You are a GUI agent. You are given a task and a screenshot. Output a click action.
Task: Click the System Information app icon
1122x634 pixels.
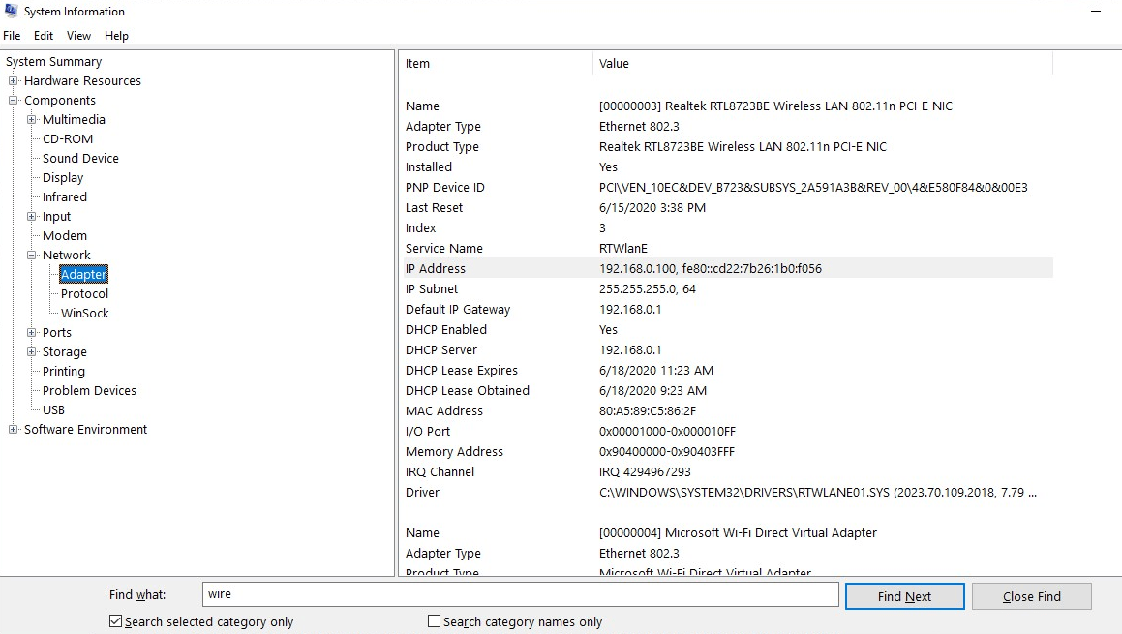[11, 11]
